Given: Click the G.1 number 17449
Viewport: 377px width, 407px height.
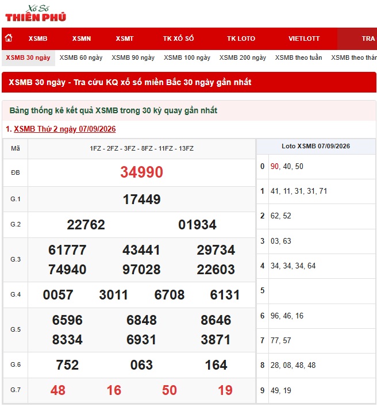Looking at the screenshot, I should coord(142,199).
